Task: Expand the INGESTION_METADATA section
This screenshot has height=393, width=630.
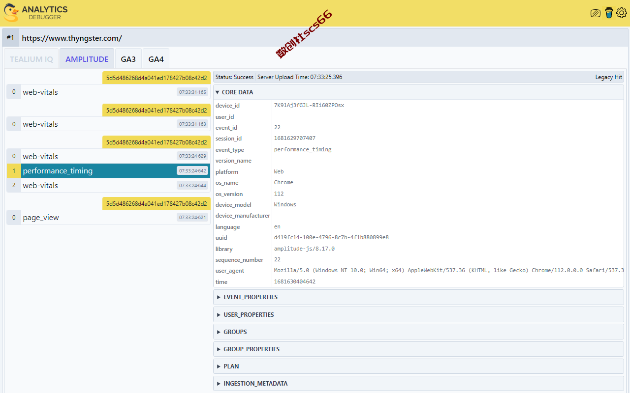Action: pos(418,384)
